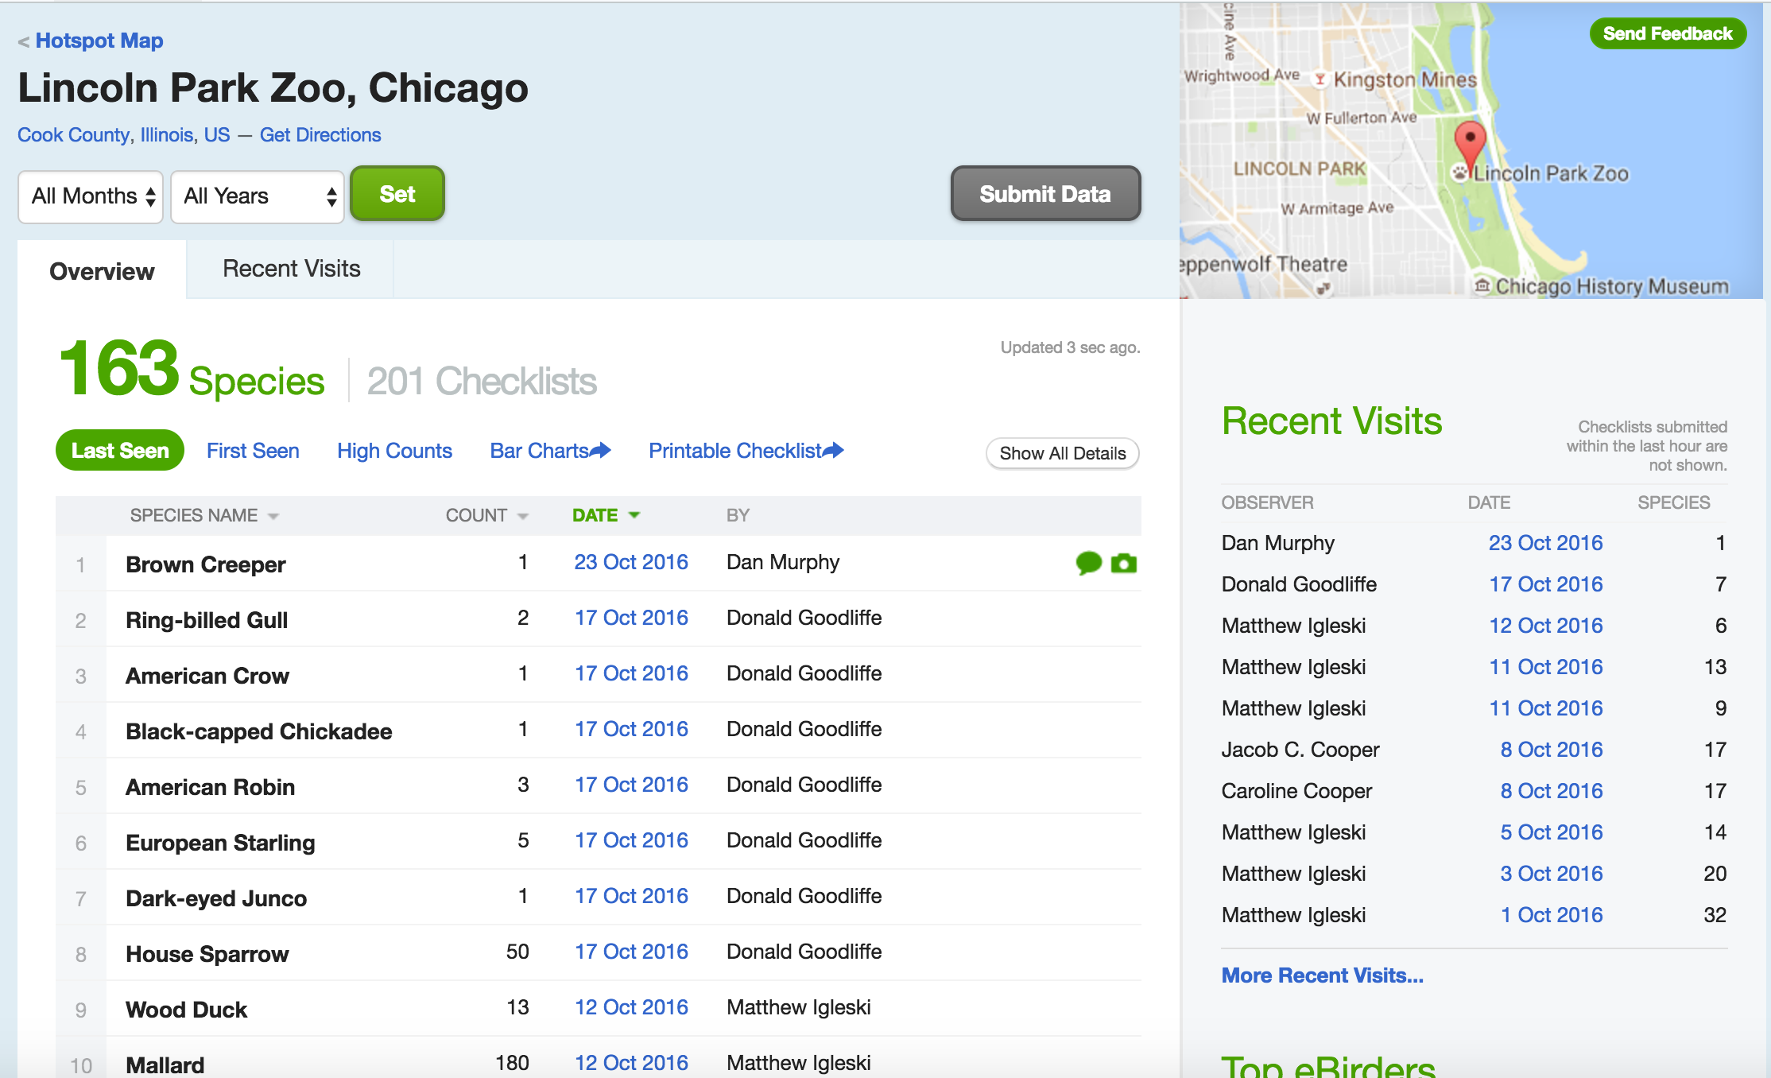Screen dimensions: 1771x1078
Task: Click the Kingston Mines map marker icon
Action: tap(1320, 79)
